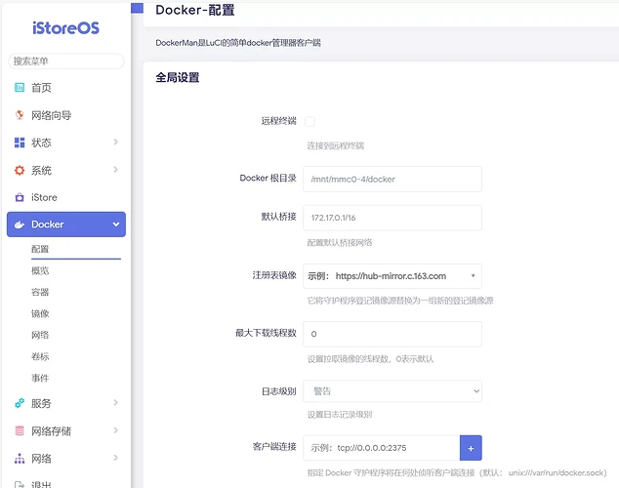Expand the 系统 menu chevron

[x=115, y=170]
